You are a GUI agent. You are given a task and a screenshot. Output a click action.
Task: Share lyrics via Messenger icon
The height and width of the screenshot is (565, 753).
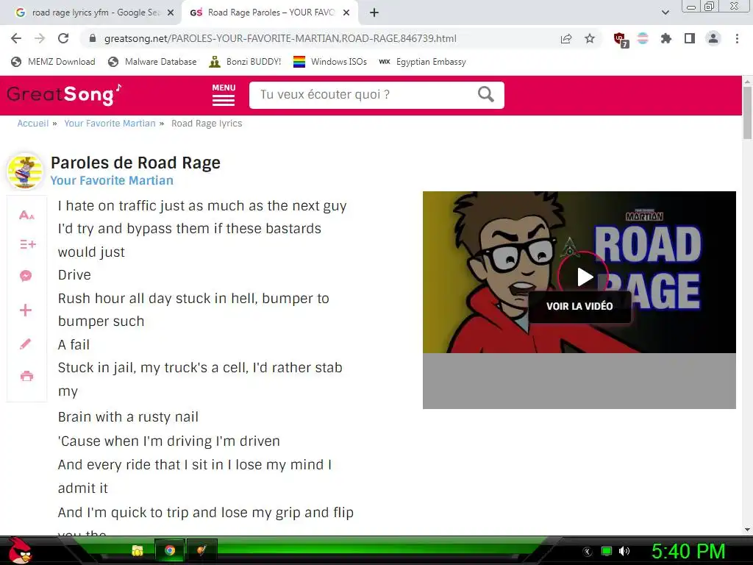click(26, 276)
